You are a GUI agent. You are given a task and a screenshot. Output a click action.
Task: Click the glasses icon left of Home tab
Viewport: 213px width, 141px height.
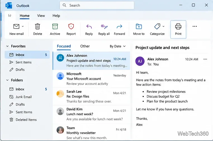pyautogui.click(x=10, y=15)
